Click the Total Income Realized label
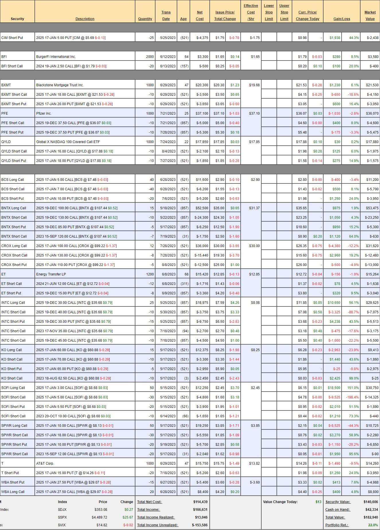The height and width of the screenshot is (530, 380). tap(156, 517)
